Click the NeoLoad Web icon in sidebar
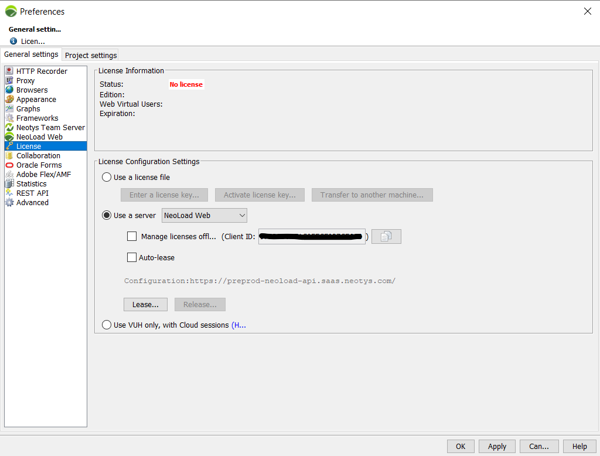 point(9,137)
